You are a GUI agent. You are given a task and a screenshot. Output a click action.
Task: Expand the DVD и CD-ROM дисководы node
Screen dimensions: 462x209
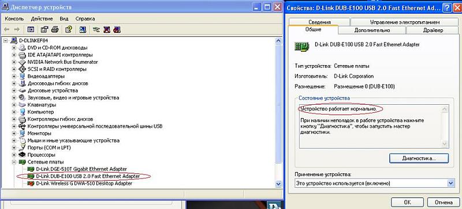coord(14,47)
